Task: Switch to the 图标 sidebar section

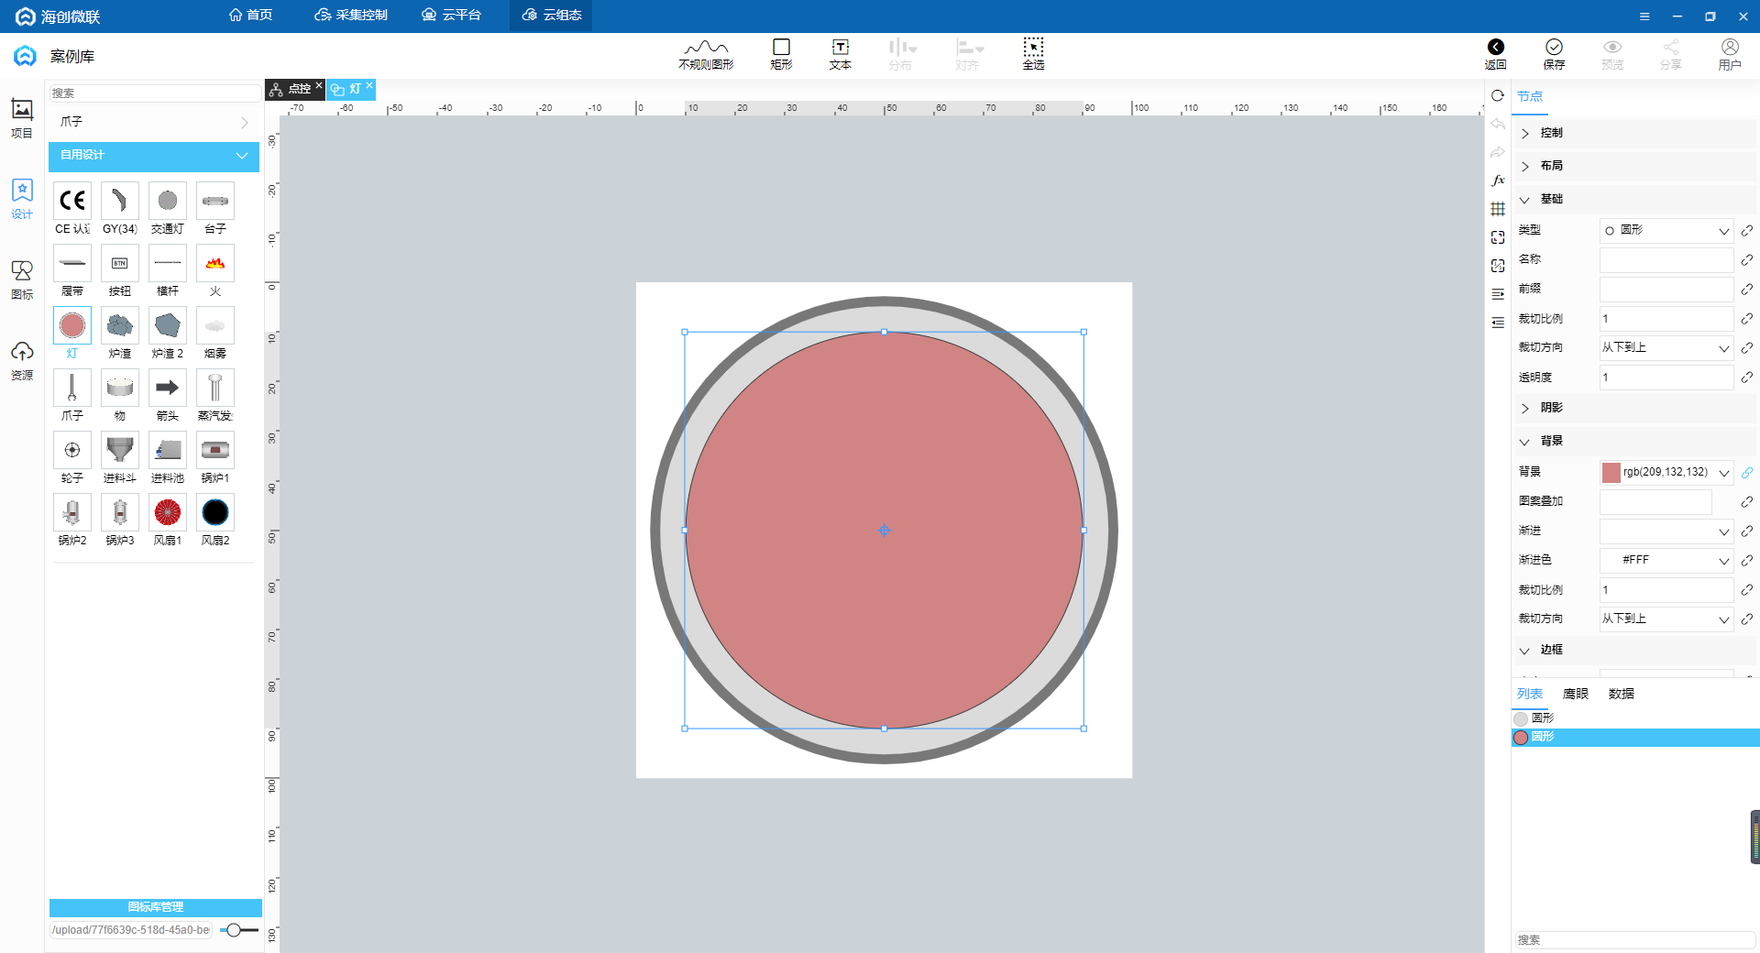Action: (22, 279)
